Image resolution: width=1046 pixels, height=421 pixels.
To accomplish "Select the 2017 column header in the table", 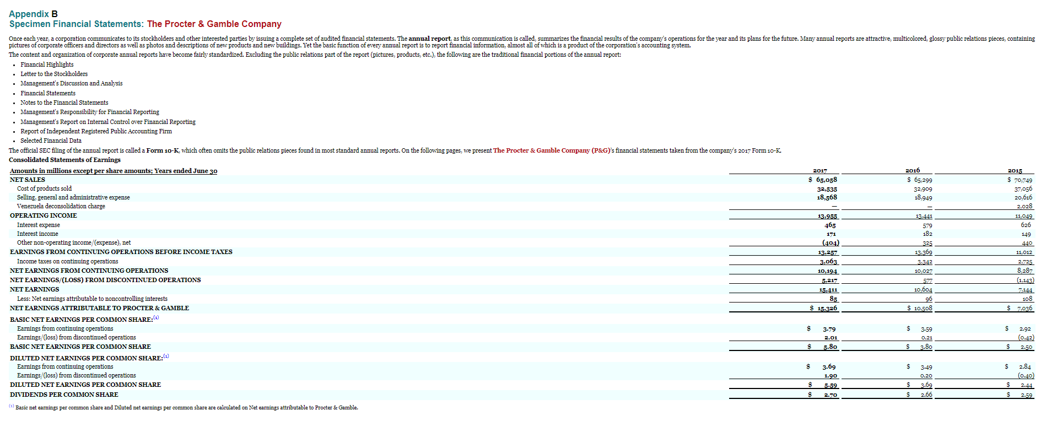I will pyautogui.click(x=820, y=171).
